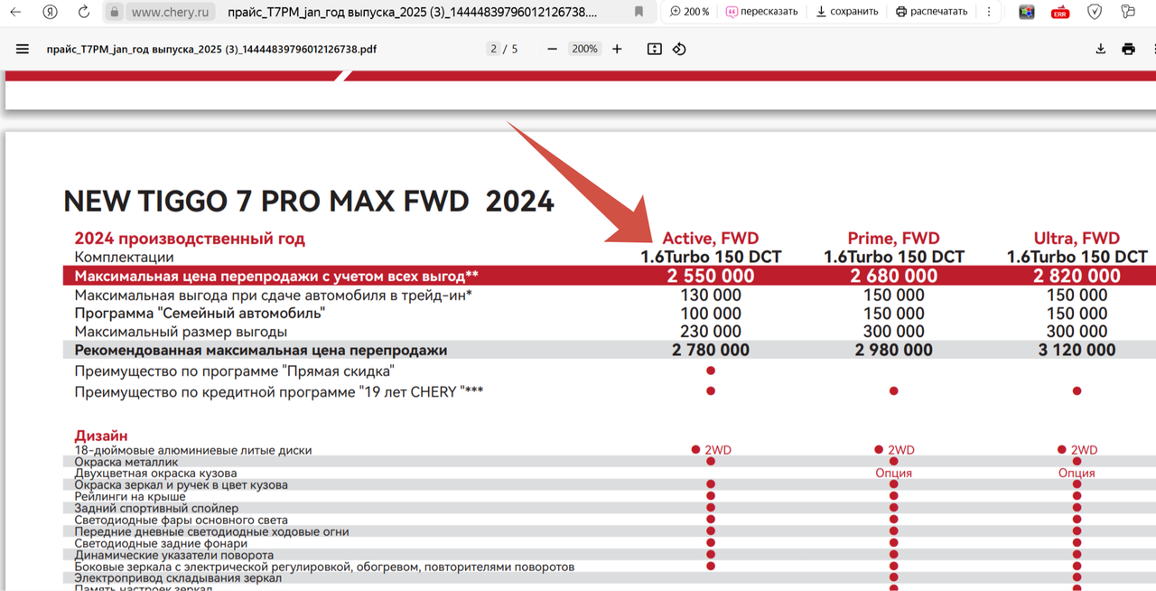Screen dimensions: 1156x591
Task: Click the Программа "Семейный автомобиль" row label
Action: pos(200,313)
